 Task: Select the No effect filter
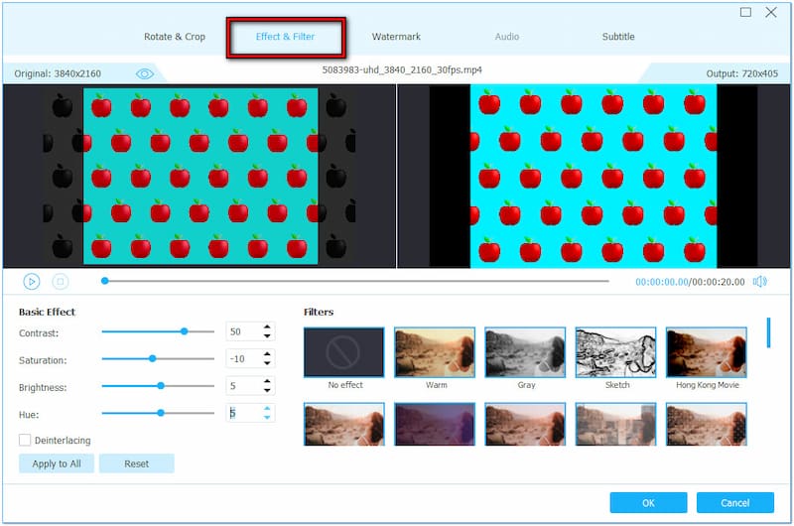343,352
